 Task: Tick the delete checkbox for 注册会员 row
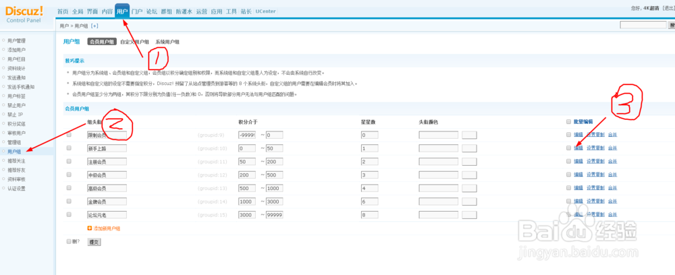(70, 162)
